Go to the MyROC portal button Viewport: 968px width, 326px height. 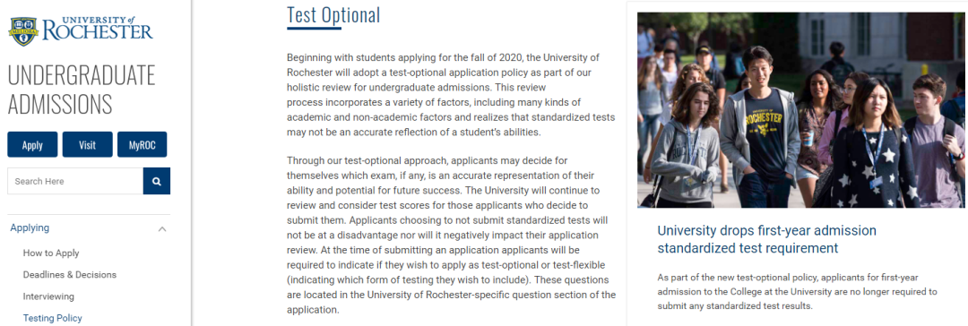point(142,144)
